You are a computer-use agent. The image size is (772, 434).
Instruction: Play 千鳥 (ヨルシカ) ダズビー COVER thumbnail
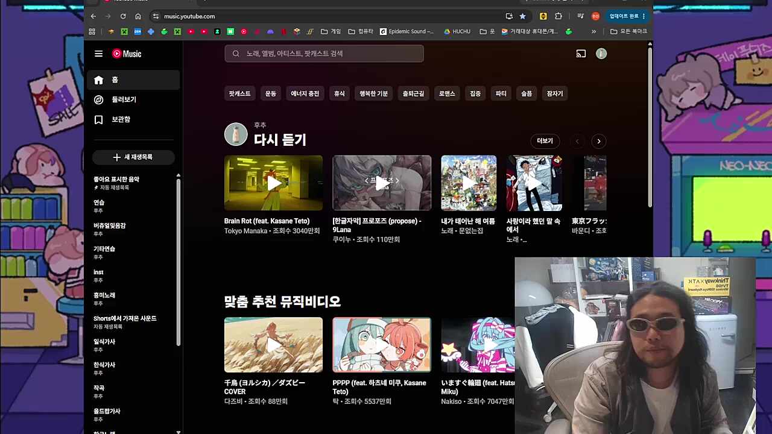tap(273, 345)
